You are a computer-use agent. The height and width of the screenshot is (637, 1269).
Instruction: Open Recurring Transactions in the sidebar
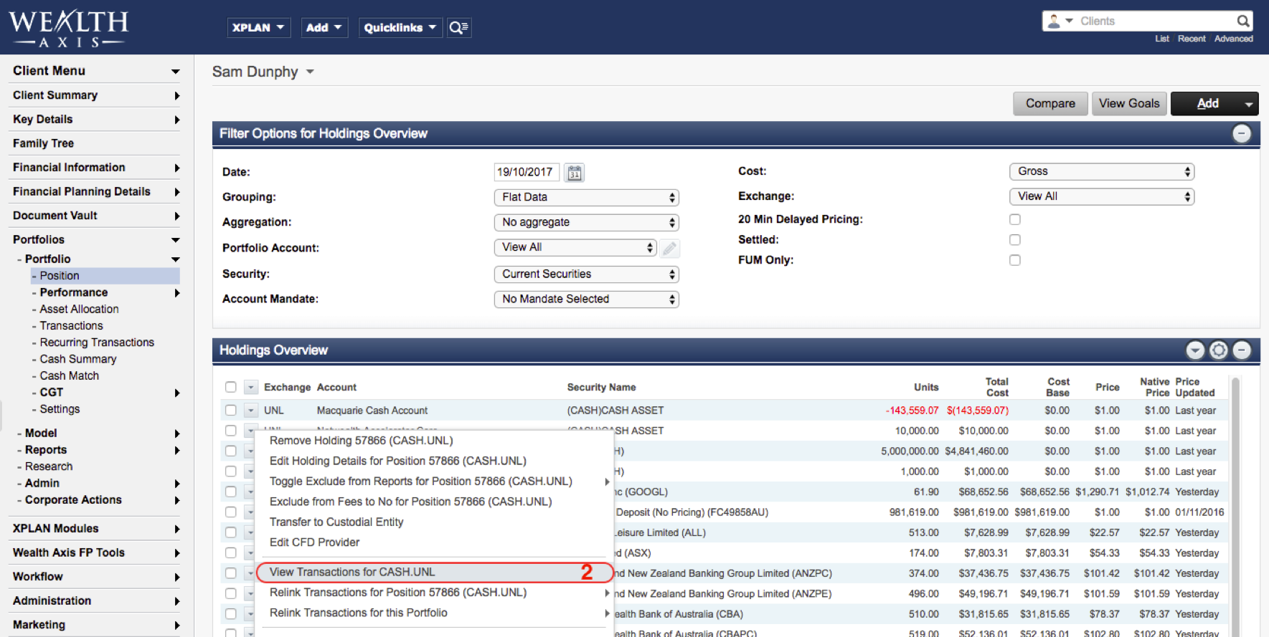tap(97, 343)
